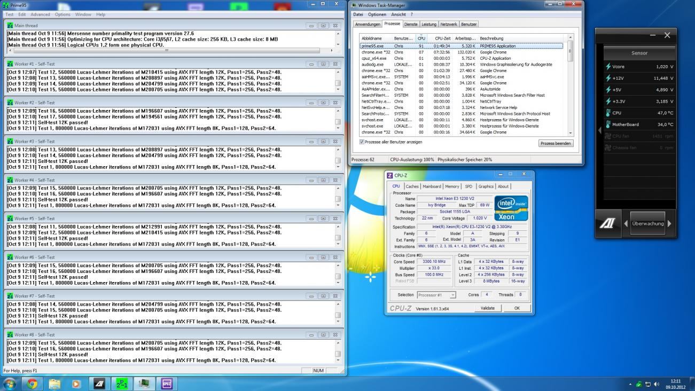Viewport: 695px width, 391px height.
Task: Click the purple CPU-Z taskbar icon
Action: 166,384
